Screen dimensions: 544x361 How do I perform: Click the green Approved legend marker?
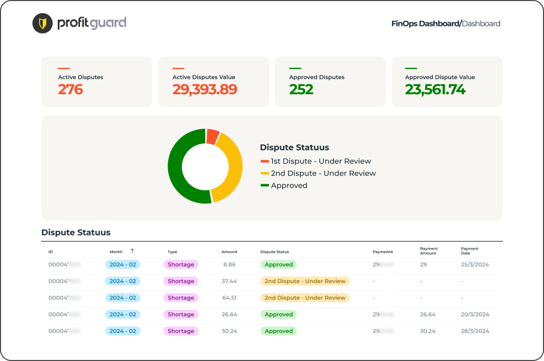[264, 186]
